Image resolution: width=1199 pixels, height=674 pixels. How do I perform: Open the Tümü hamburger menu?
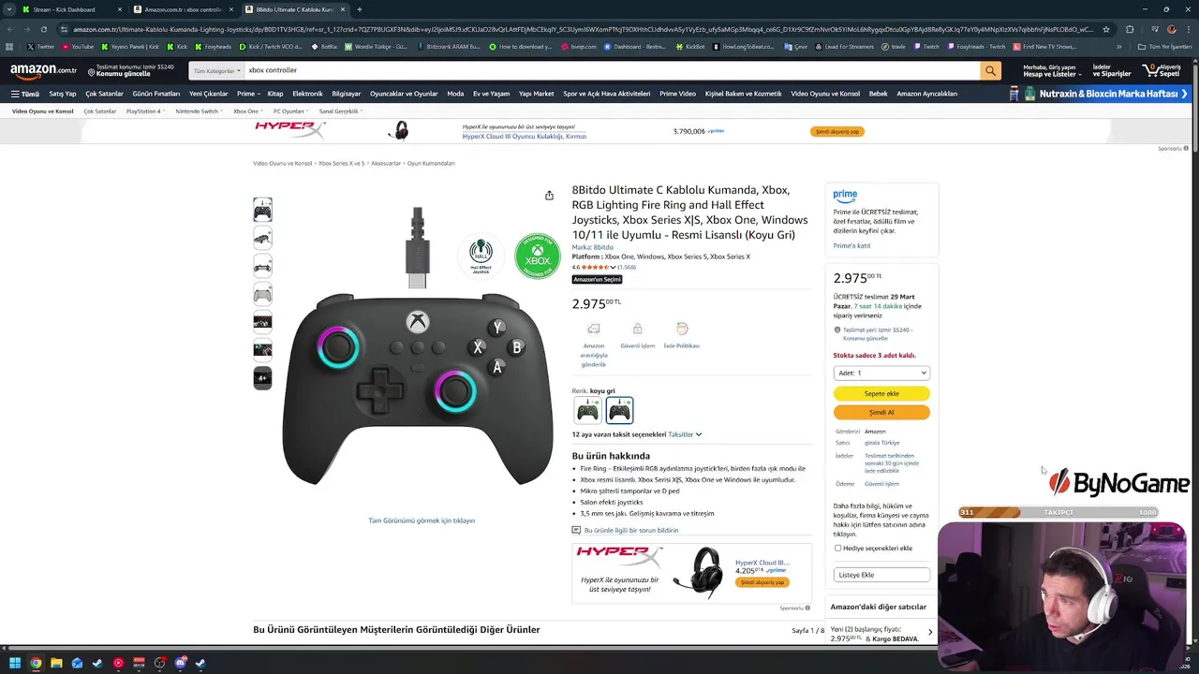pyautogui.click(x=25, y=94)
